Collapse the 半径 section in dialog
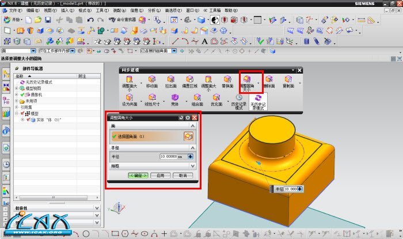403x239 pixels. [193, 146]
